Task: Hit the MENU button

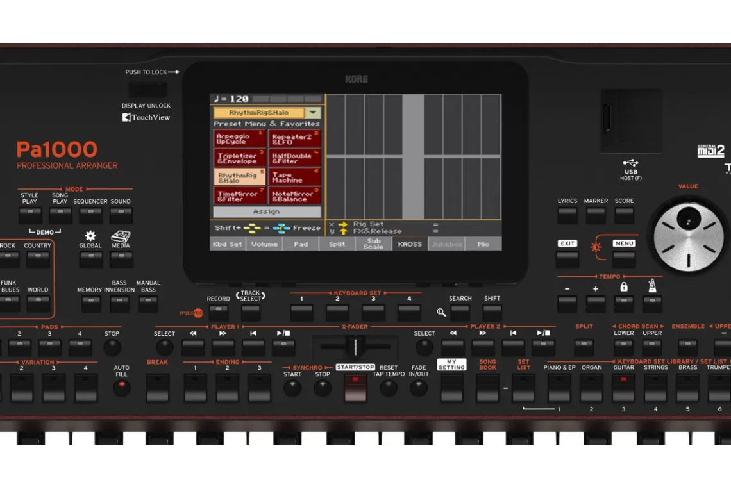Action: click(624, 260)
